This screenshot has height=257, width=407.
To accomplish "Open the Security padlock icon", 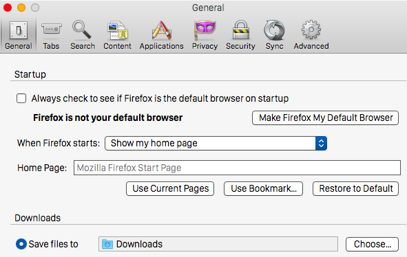I will [x=240, y=30].
